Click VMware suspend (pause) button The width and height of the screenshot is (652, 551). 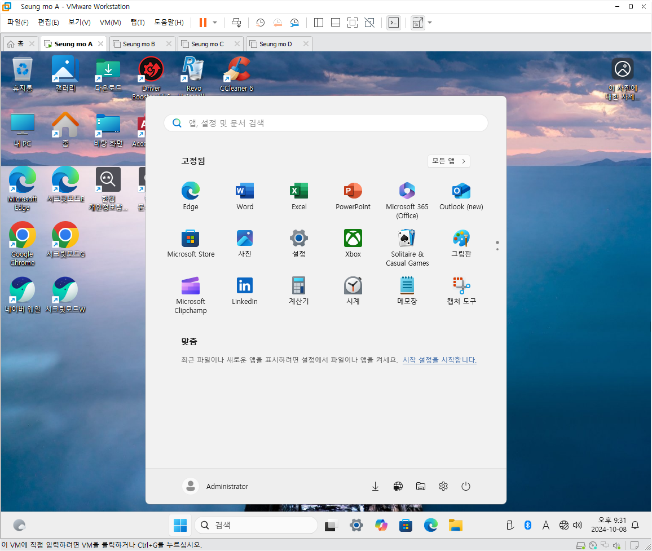tap(203, 23)
